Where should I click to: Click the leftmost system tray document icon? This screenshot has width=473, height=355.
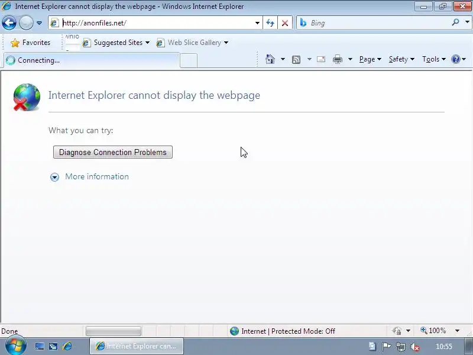tap(372, 347)
